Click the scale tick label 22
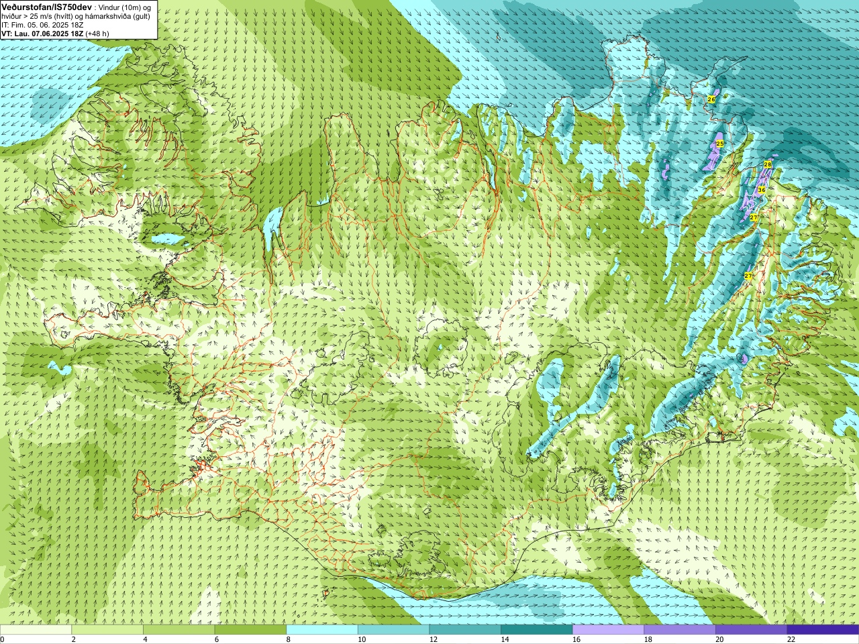The image size is (859, 644). tap(791, 640)
